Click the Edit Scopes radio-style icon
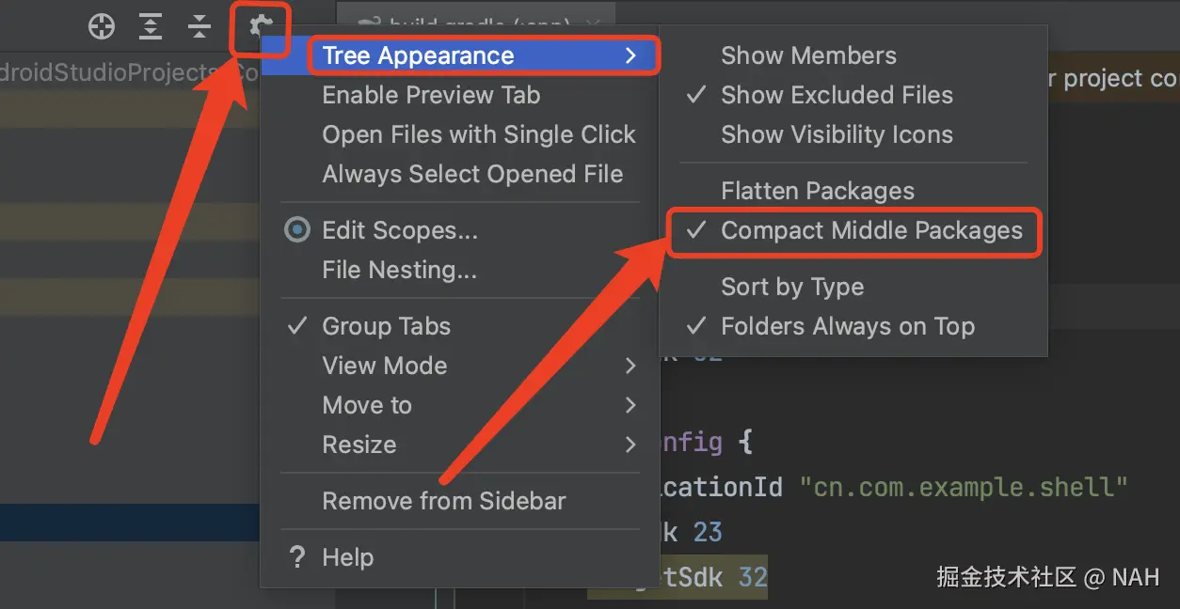This screenshot has width=1180, height=609. click(296, 230)
